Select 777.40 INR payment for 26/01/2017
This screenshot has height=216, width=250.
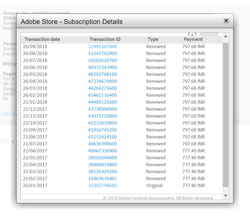pos(194,185)
